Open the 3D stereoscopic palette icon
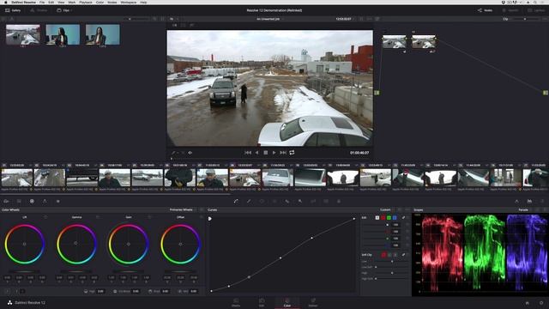549x309 pixels. pyautogui.click(x=326, y=202)
